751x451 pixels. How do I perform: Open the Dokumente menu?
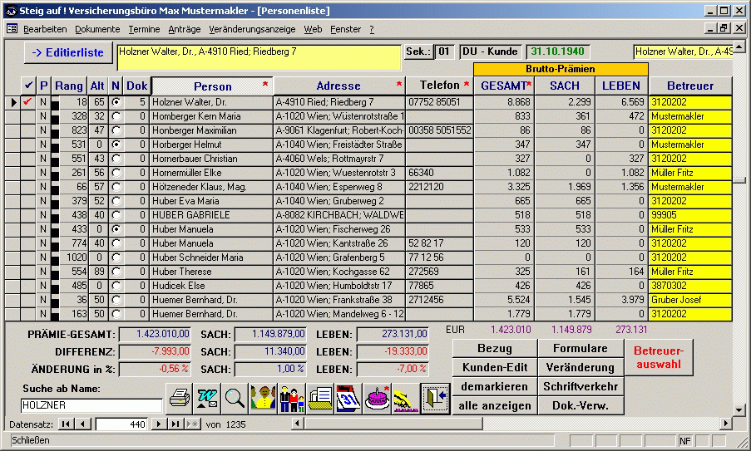pyautogui.click(x=97, y=29)
